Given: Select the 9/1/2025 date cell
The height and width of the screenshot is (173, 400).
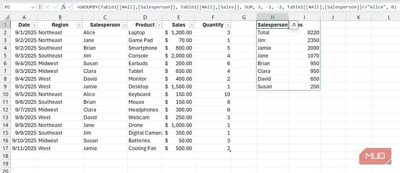Looking at the screenshot, I should coord(24,32).
